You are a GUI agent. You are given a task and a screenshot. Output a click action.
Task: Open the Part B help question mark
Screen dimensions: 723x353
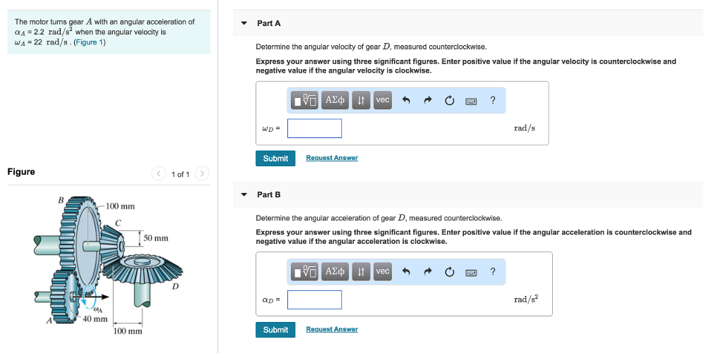tap(493, 272)
